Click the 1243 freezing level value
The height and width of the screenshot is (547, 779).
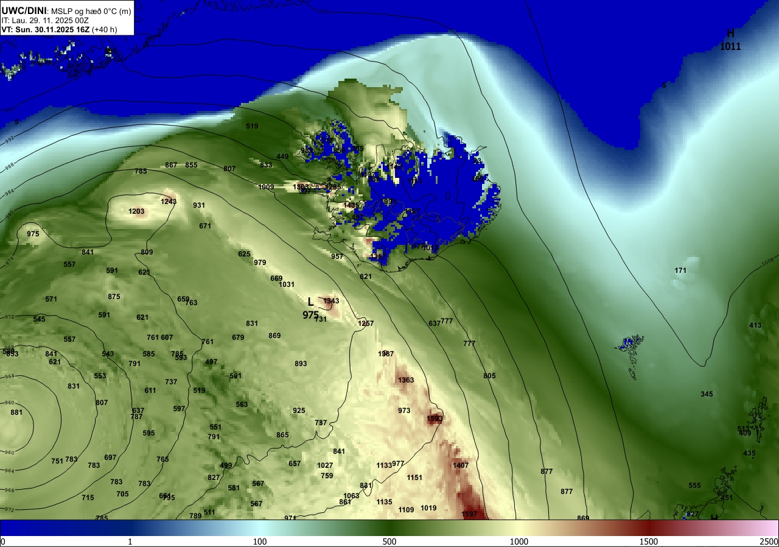tap(169, 202)
